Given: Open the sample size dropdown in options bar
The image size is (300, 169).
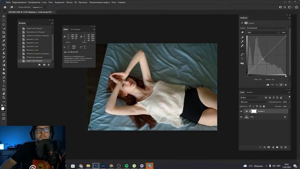Looking at the screenshot, I should 40,8.
